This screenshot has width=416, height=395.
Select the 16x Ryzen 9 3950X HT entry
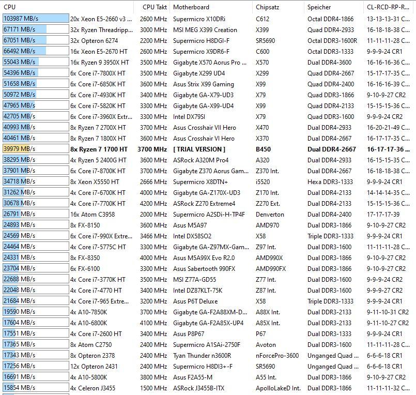(100, 63)
